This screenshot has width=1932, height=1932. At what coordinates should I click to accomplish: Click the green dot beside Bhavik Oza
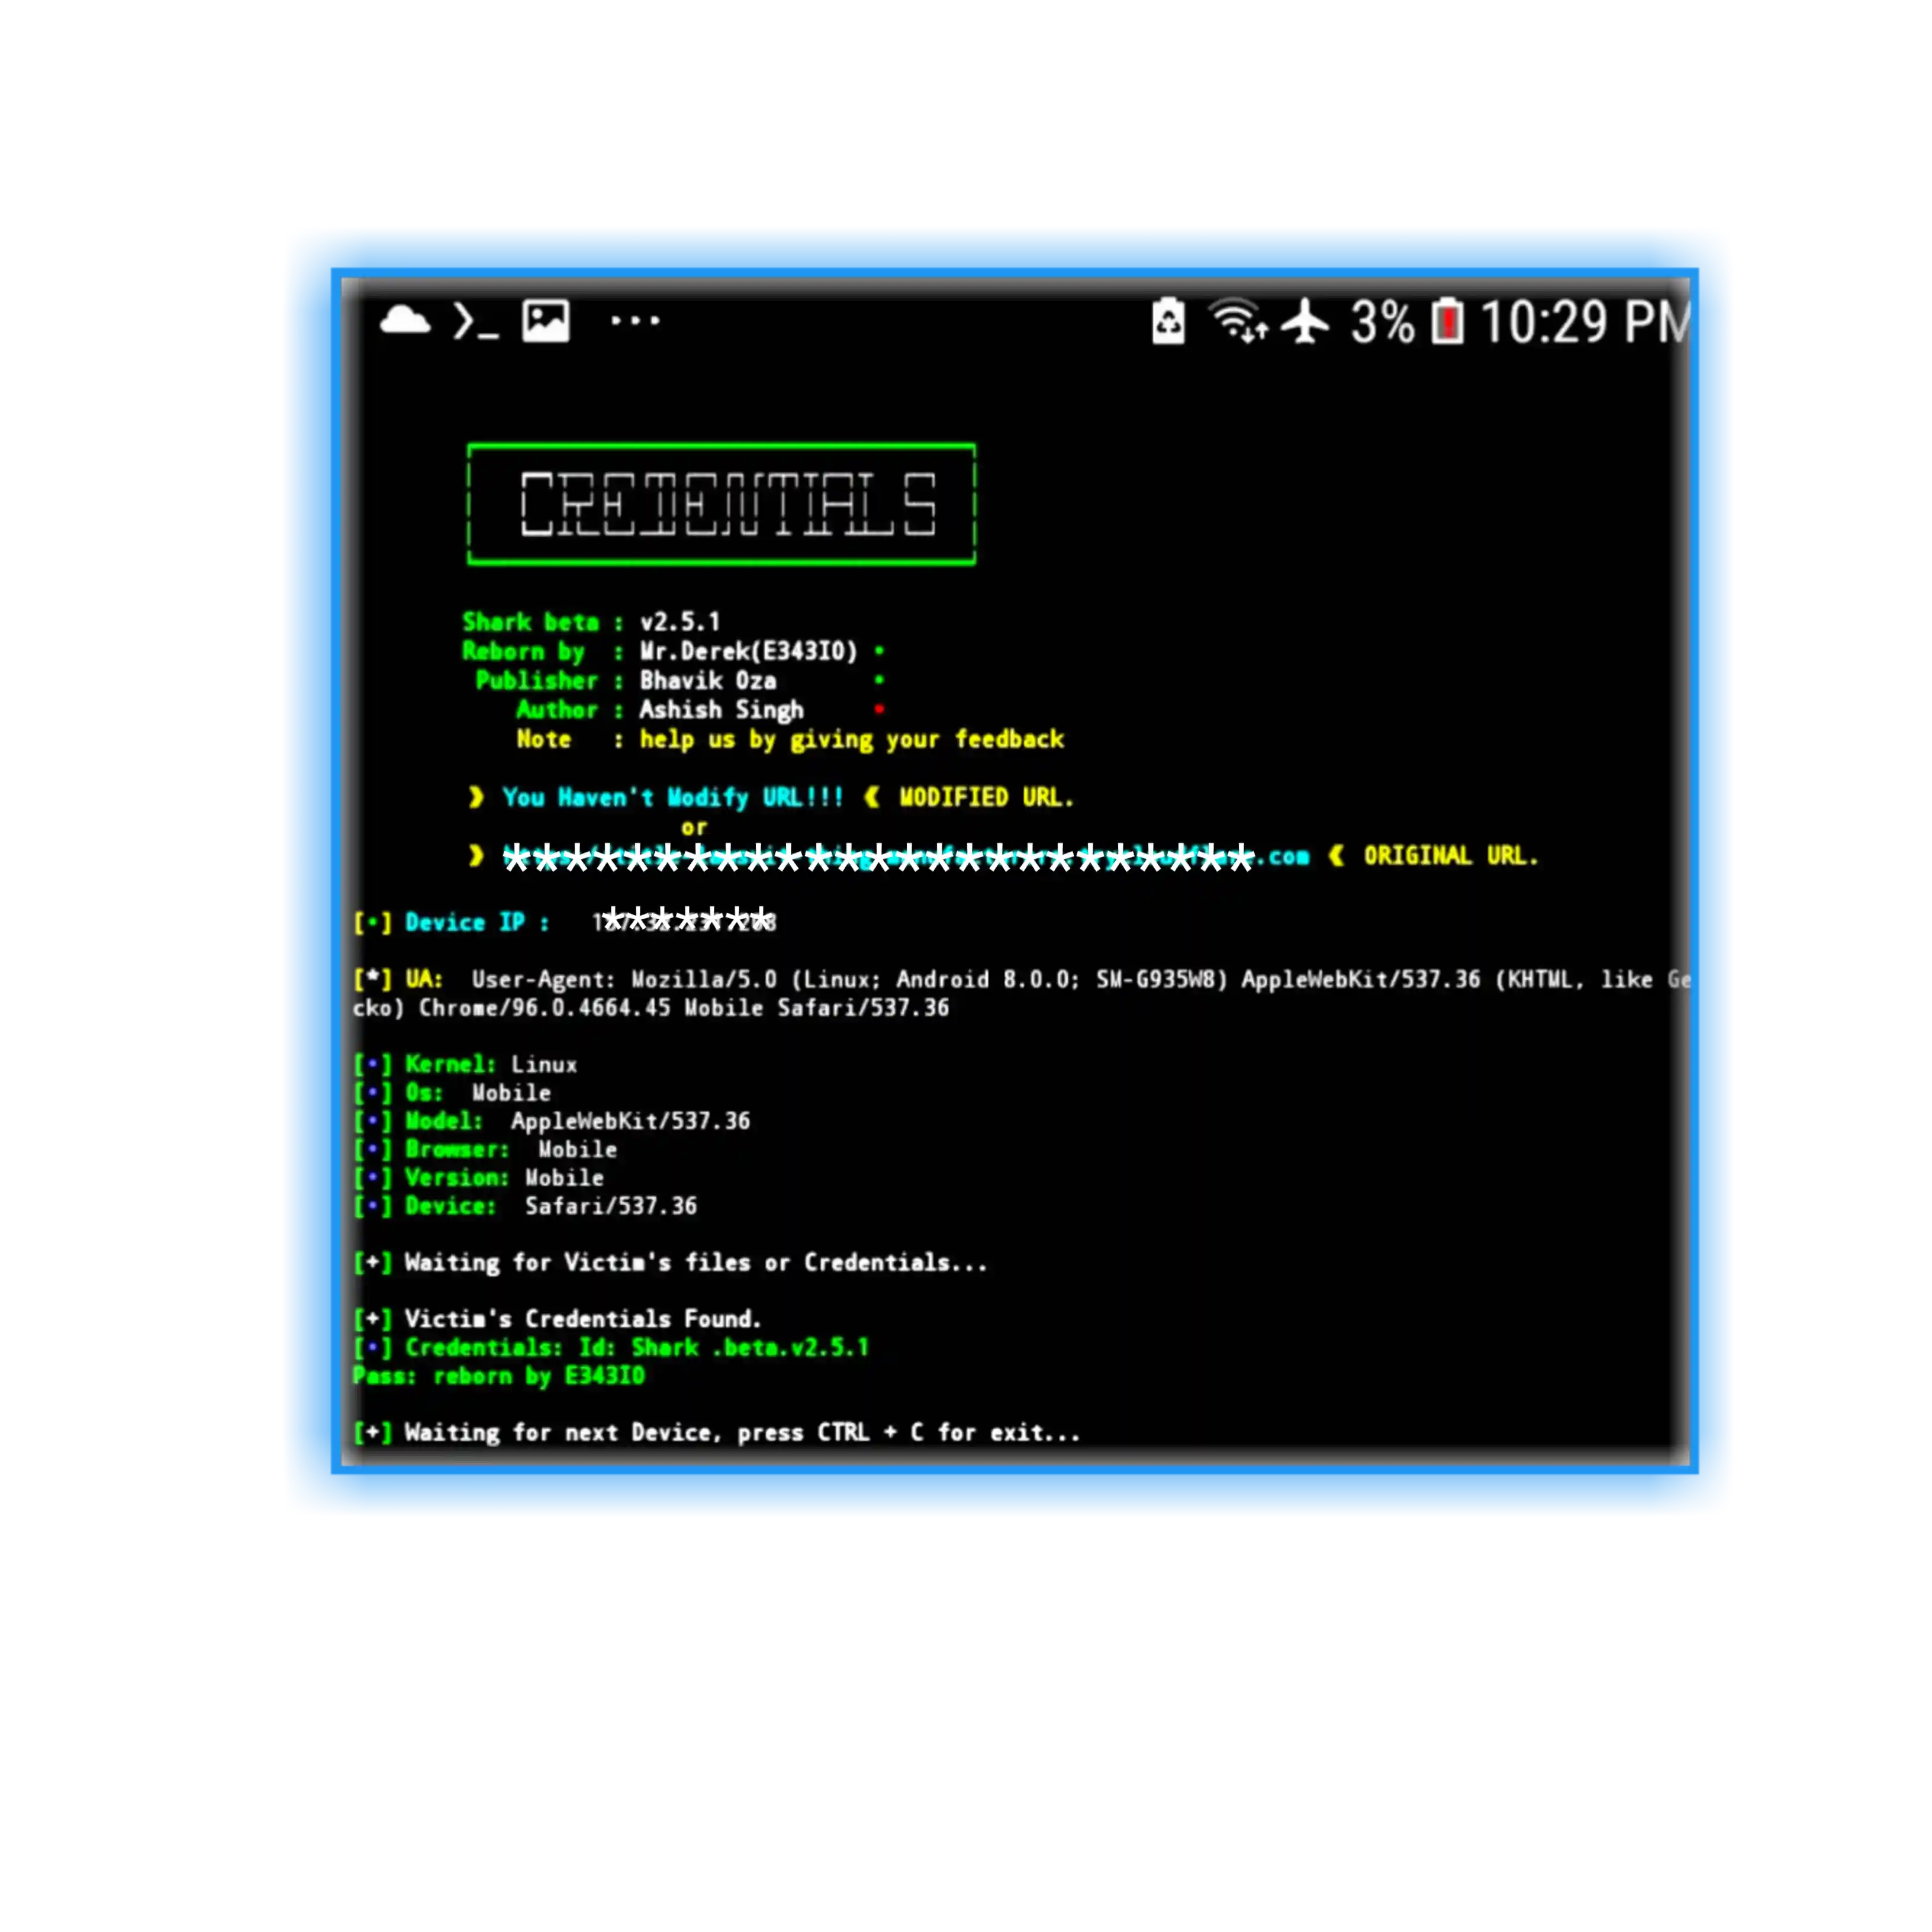[879, 680]
